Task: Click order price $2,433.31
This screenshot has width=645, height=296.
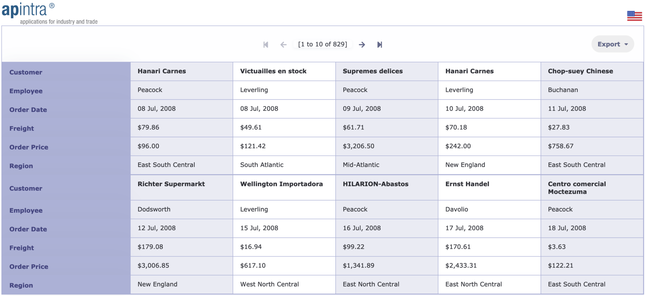Action: click(461, 265)
